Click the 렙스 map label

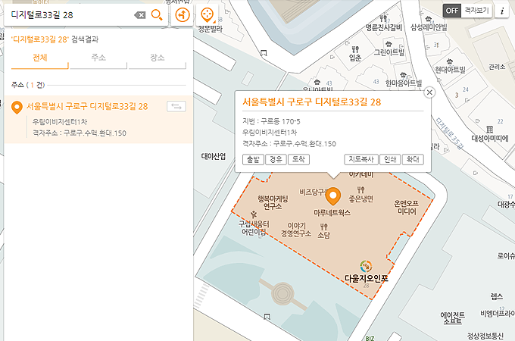pos(497,296)
